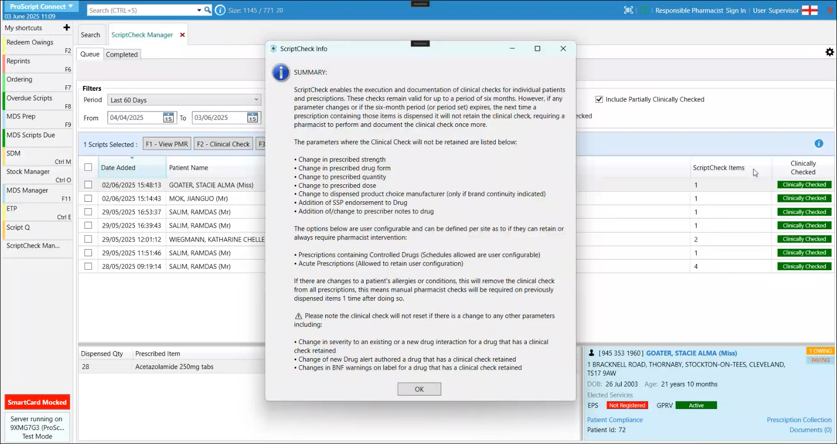Select checkbox for SALIM row dated 29/05/2025 16:53:37
837x444 pixels.
pos(88,212)
